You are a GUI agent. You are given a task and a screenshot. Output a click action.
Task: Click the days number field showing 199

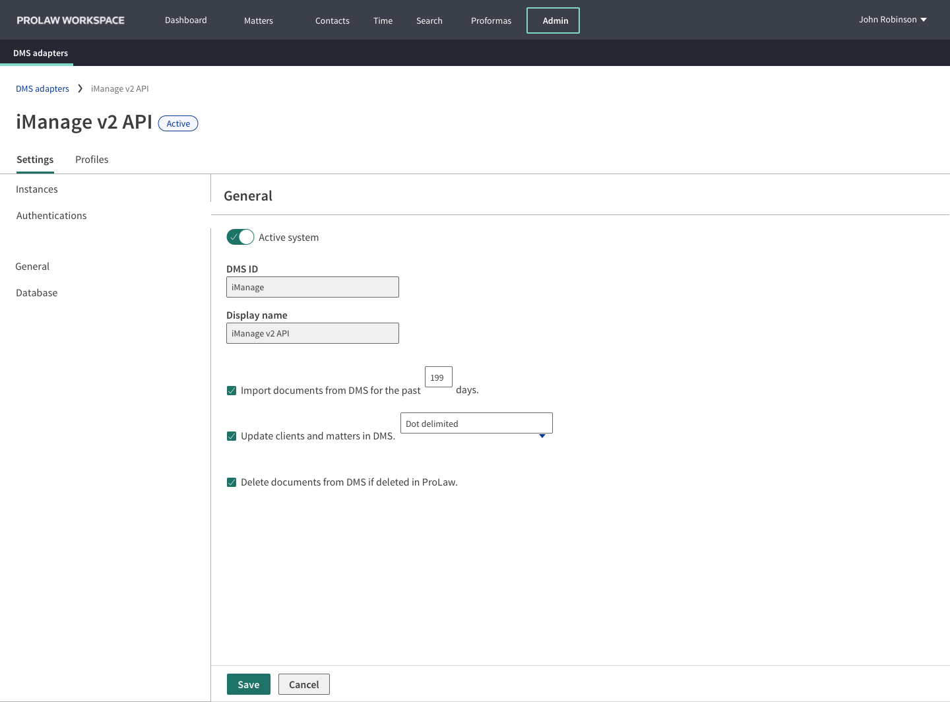coord(439,377)
